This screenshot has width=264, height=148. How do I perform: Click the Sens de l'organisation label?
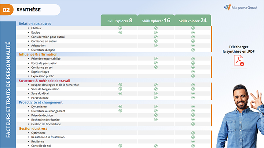coord(45,89)
